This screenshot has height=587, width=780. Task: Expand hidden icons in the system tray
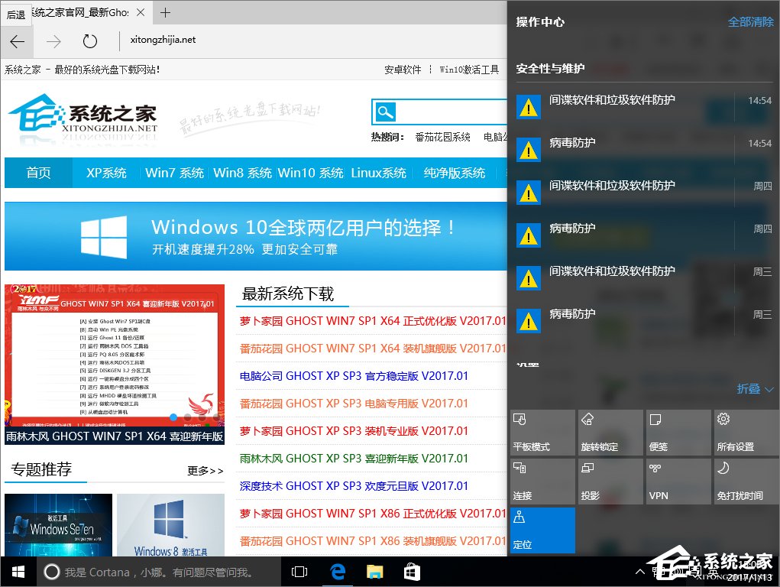click(x=641, y=571)
